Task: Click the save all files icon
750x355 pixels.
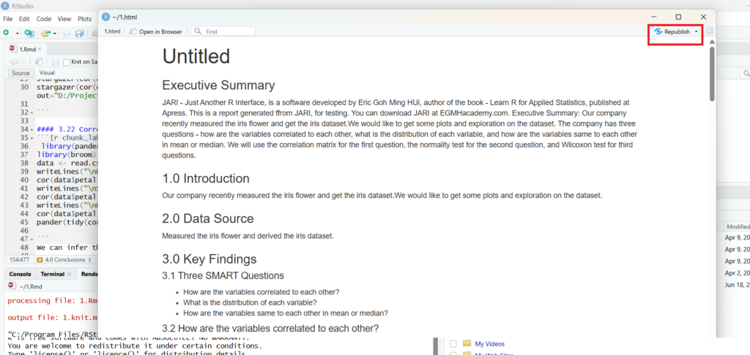Action: click(x=79, y=33)
